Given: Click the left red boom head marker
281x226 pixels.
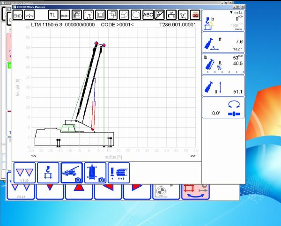Looking at the screenshot, I should pos(96,43).
